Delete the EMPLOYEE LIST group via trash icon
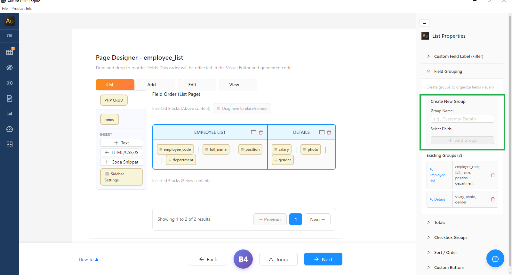512x275 pixels. 261,132
